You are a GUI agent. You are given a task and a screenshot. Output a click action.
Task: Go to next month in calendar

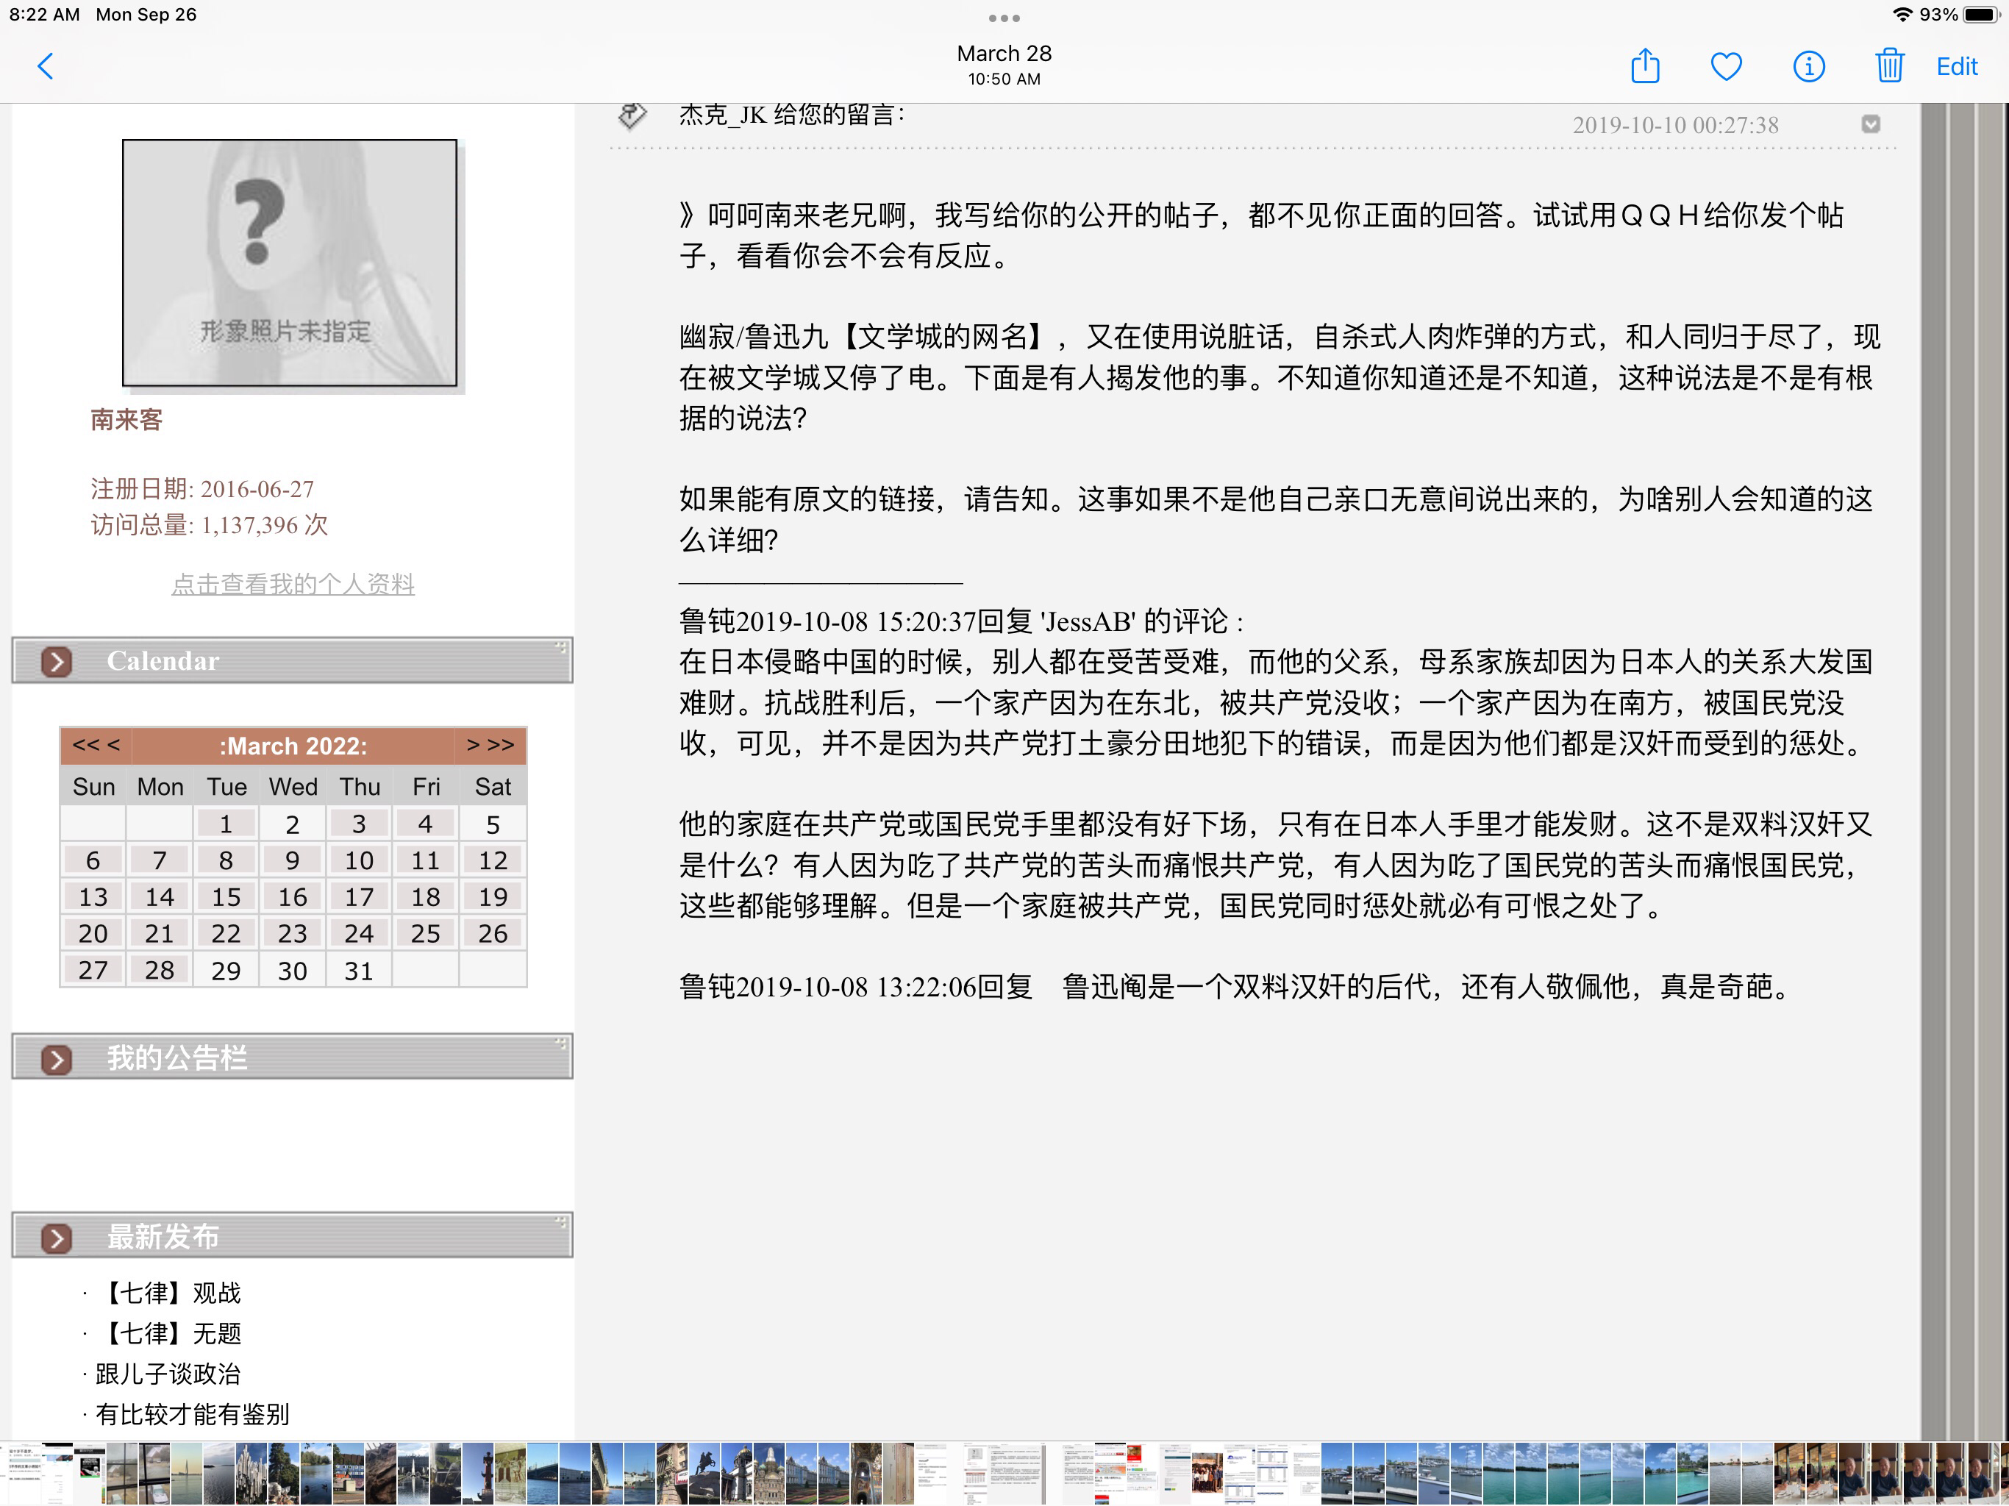(x=490, y=745)
